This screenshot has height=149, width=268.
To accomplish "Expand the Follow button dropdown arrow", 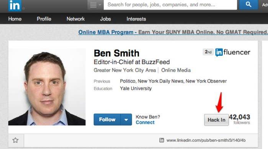I will coord(126,120).
